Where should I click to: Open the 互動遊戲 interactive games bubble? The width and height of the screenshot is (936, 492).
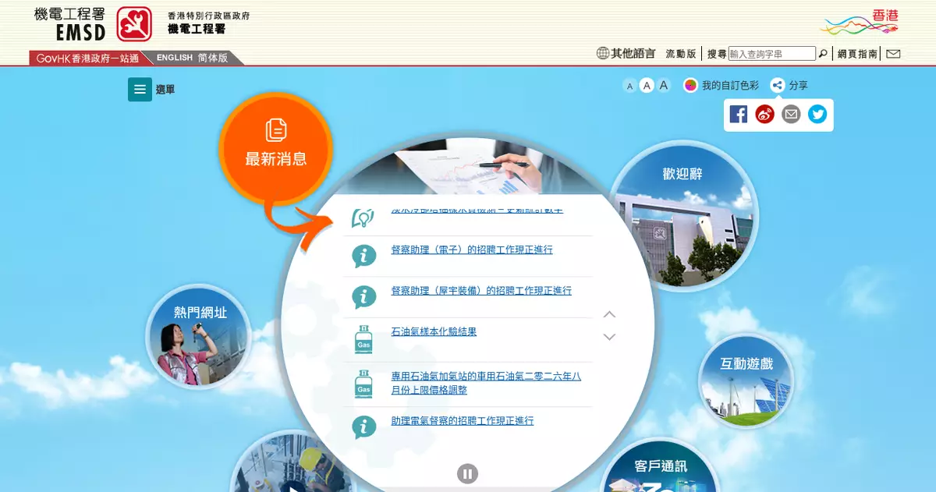[x=746, y=381]
